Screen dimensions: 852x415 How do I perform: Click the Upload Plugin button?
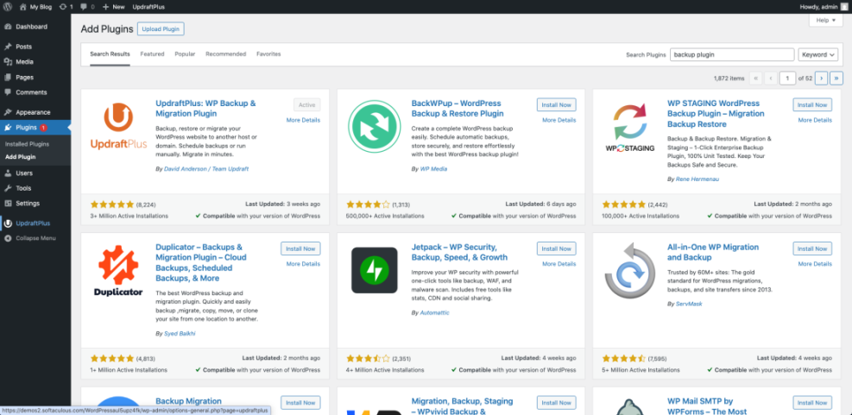click(161, 28)
